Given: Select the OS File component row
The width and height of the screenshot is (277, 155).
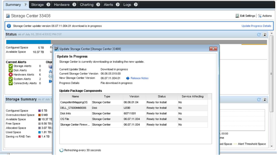Looking at the screenshot, I should click(134, 119).
